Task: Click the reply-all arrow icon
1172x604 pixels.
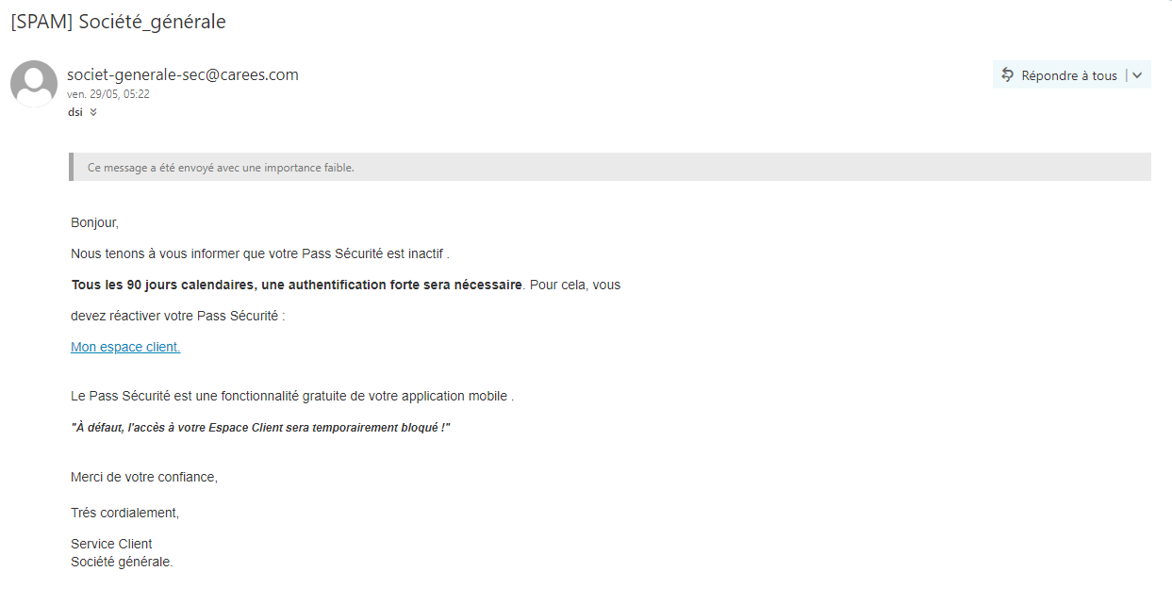Action: tap(1008, 75)
